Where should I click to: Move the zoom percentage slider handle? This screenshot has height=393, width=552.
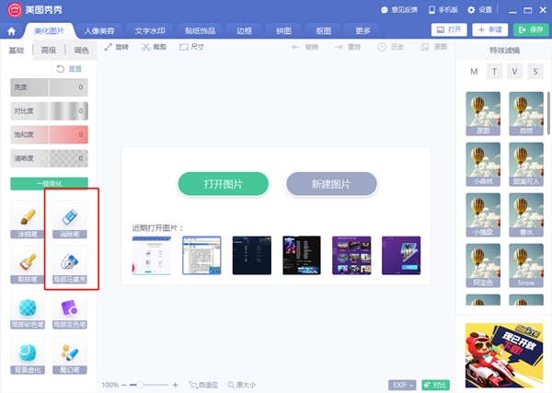(140, 385)
